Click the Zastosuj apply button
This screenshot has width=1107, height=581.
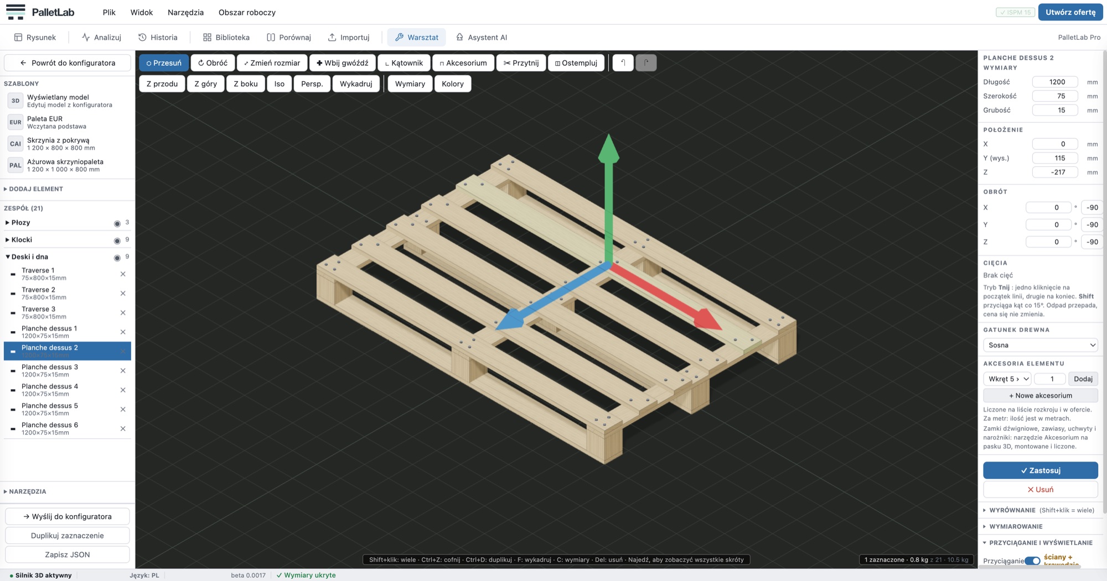(1040, 470)
